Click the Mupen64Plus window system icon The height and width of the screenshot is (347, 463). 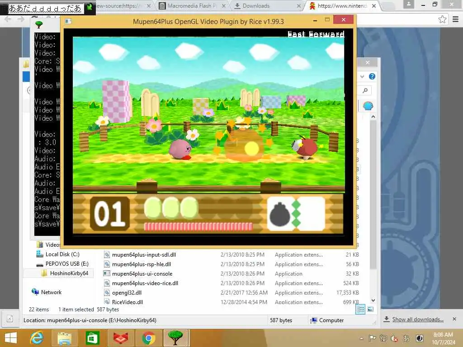coord(68,21)
